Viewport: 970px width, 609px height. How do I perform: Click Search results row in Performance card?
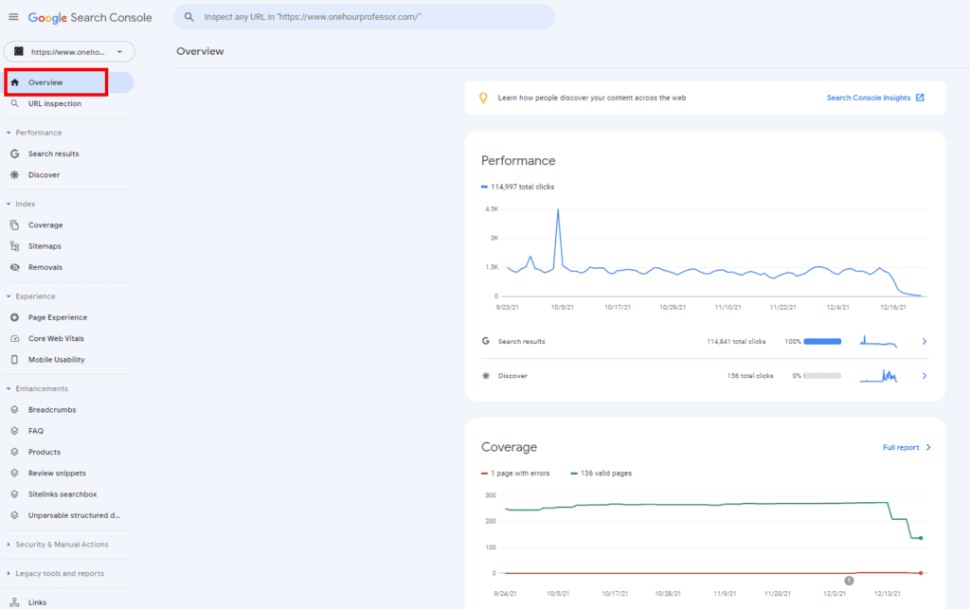(705, 341)
